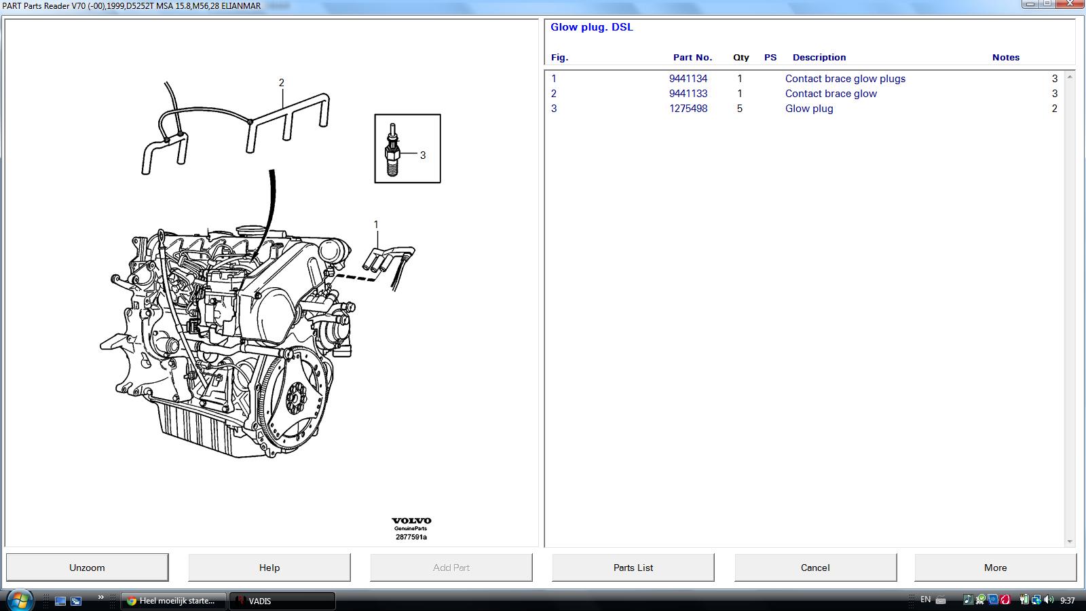Switch to the Chrome taskbar window
This screenshot has width=1086, height=611.
coord(172,601)
